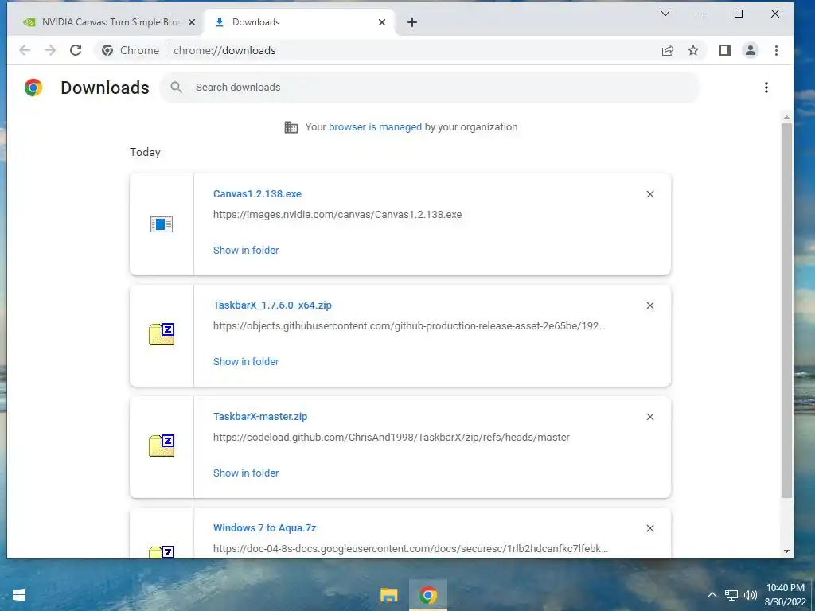
Task: Click the TaskbarX-master.zip archive icon
Action: coord(161,446)
